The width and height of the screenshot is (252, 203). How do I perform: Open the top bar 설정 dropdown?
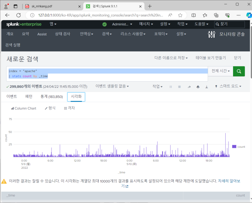coord(165,24)
